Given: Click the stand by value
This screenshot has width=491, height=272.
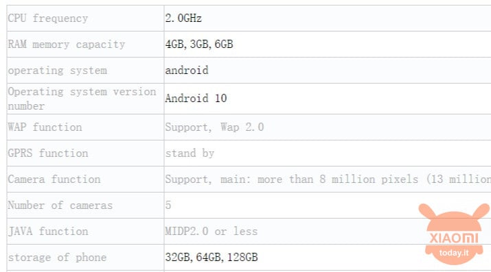Looking at the screenshot, I should tap(190, 153).
